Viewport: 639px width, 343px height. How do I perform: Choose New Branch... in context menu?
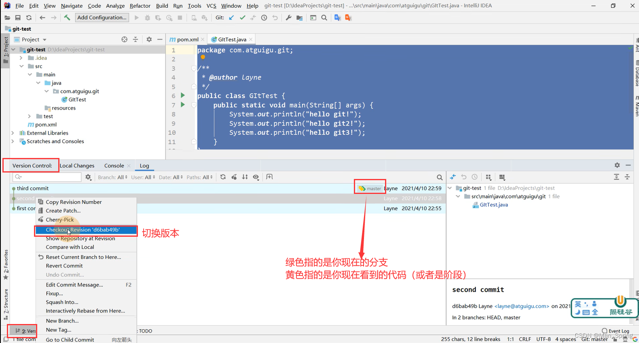pos(86,321)
